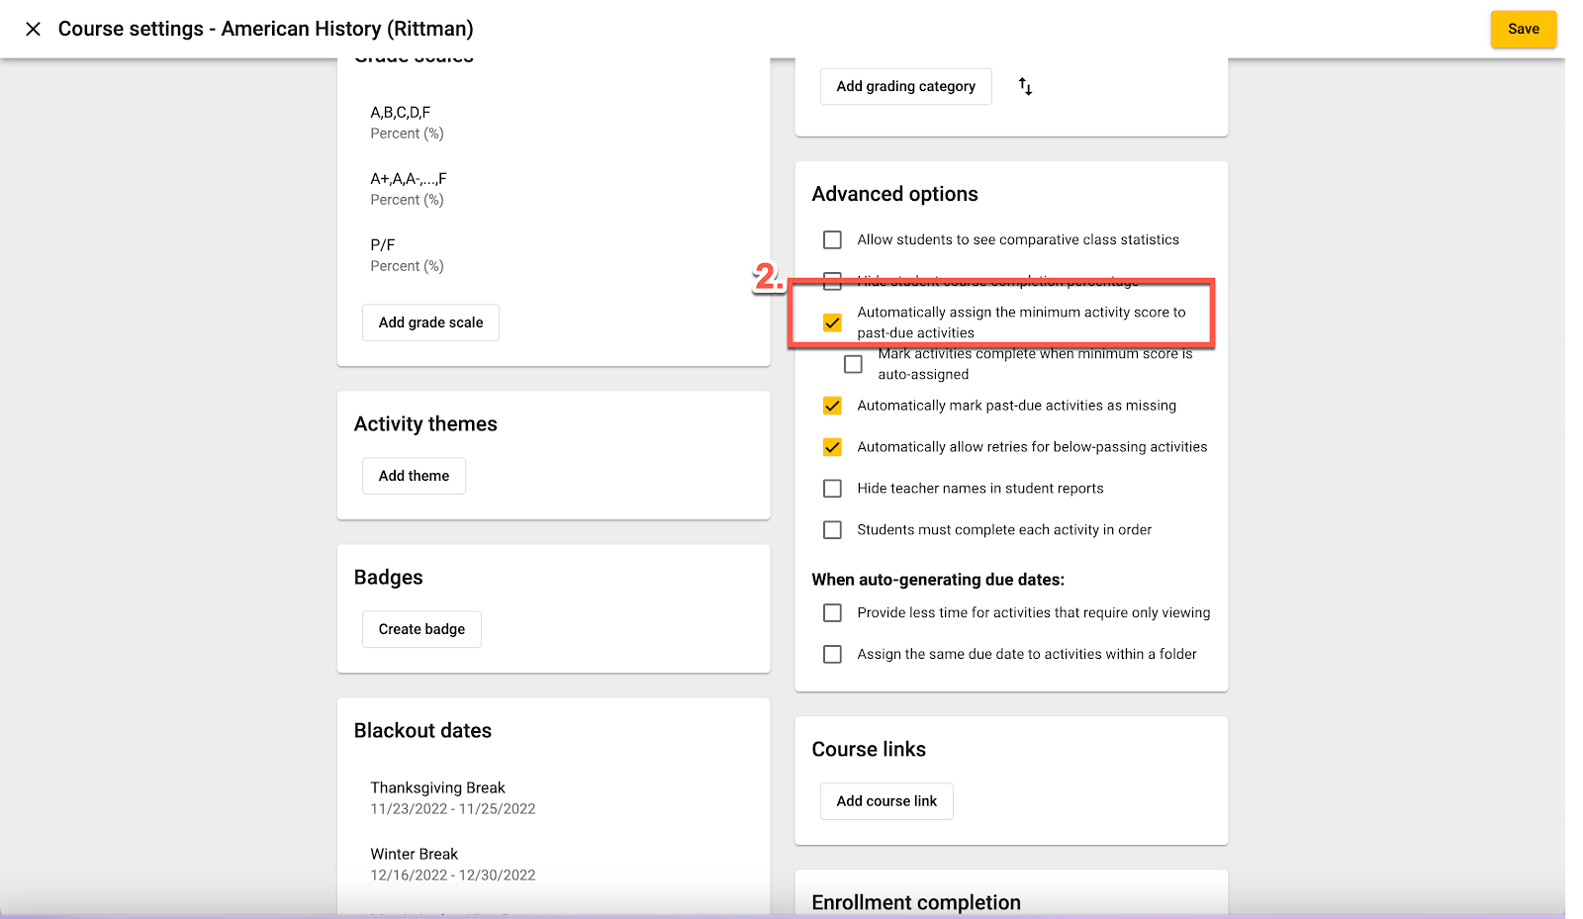Save the course settings
This screenshot has width=1583, height=919.
click(x=1523, y=29)
